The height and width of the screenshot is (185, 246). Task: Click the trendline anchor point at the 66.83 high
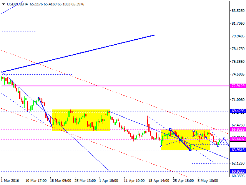pyautogui.click(x=170, y=129)
